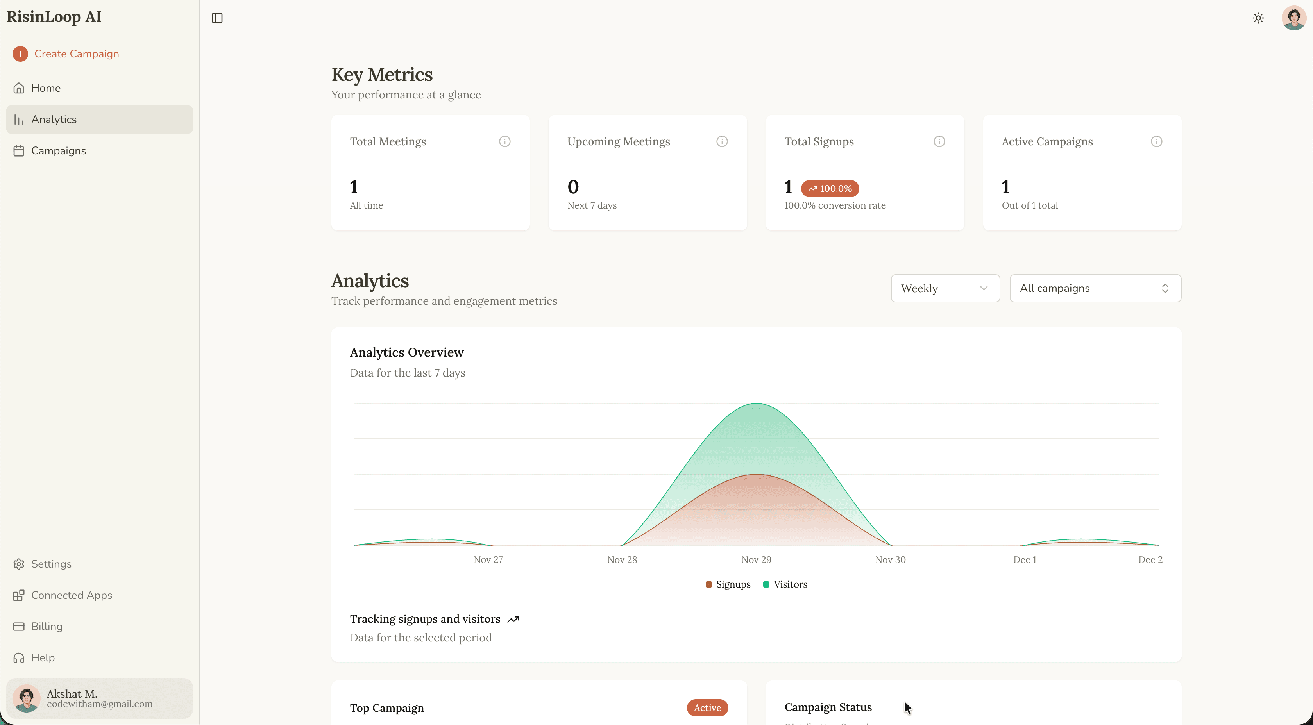Open Billing from the sidebar

[x=47, y=626]
